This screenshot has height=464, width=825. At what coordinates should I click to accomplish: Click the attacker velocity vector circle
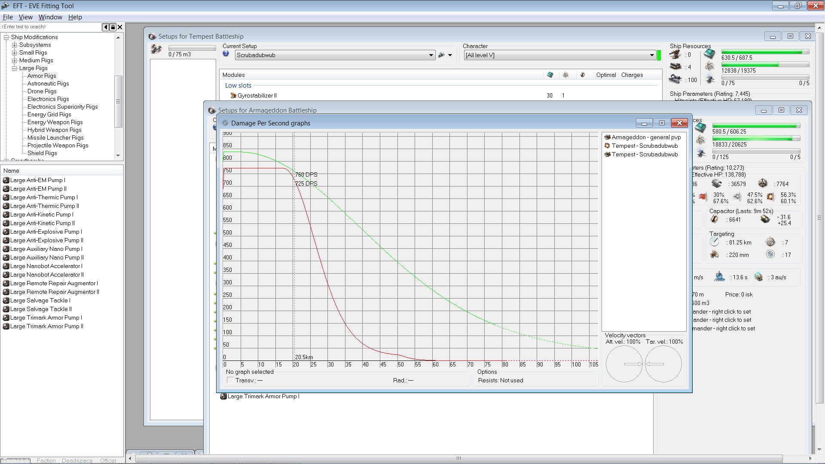(x=624, y=364)
